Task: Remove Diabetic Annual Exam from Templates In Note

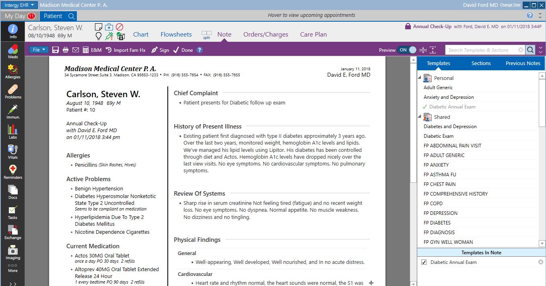Action: (x=541, y=262)
